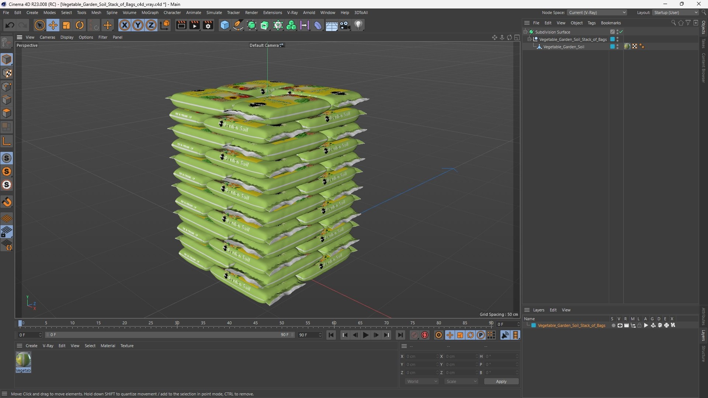
Task: Switch to Polygons mode
Action: click(x=7, y=113)
